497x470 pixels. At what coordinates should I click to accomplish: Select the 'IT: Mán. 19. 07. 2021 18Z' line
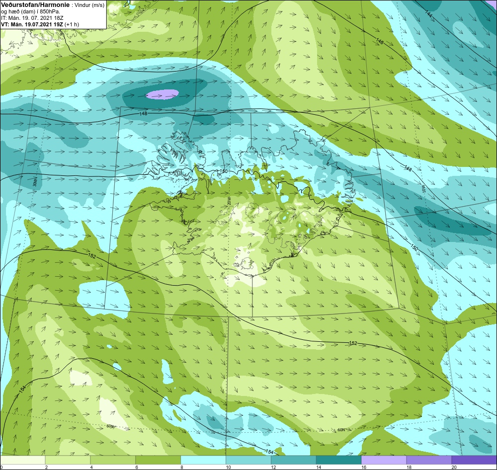(32, 18)
